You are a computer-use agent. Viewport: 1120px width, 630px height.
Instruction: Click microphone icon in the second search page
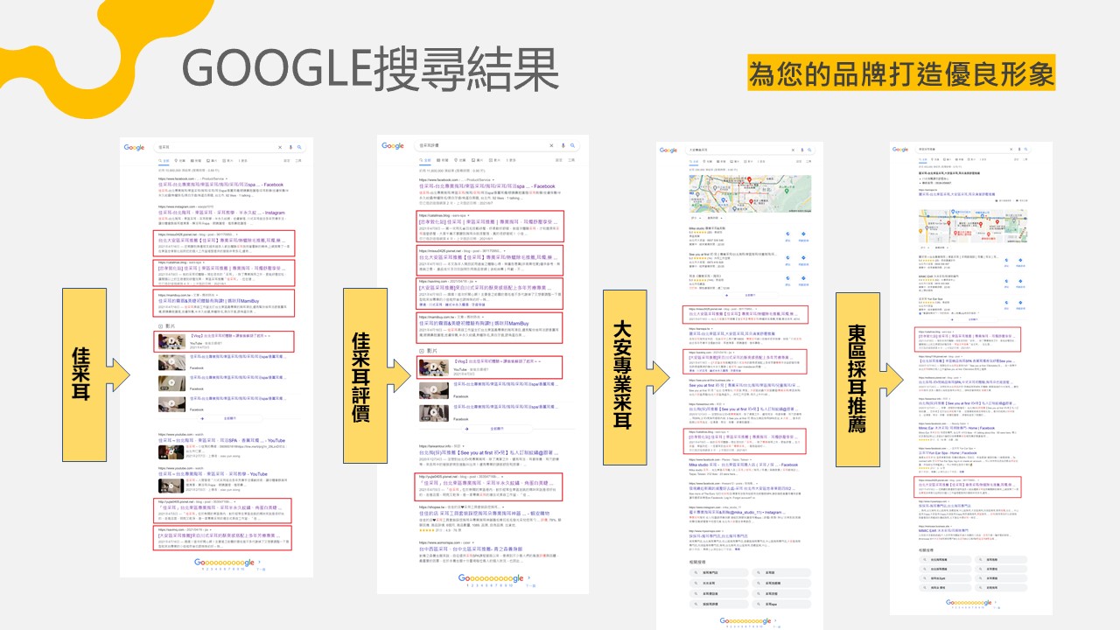pos(562,145)
